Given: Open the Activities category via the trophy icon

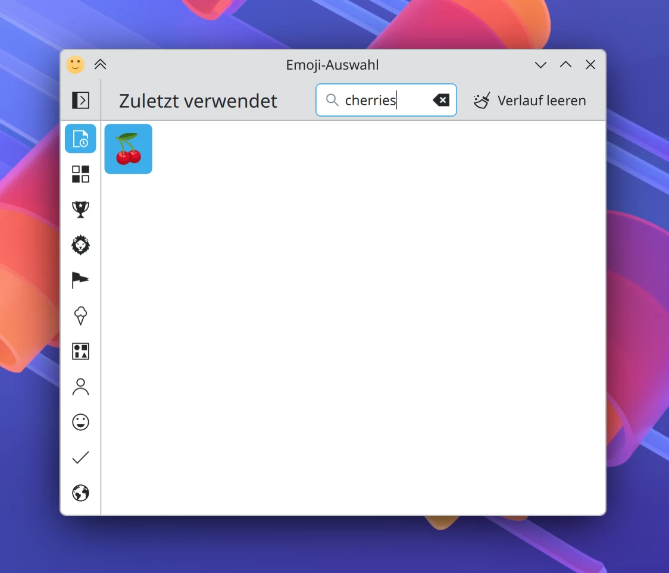Looking at the screenshot, I should (80, 209).
